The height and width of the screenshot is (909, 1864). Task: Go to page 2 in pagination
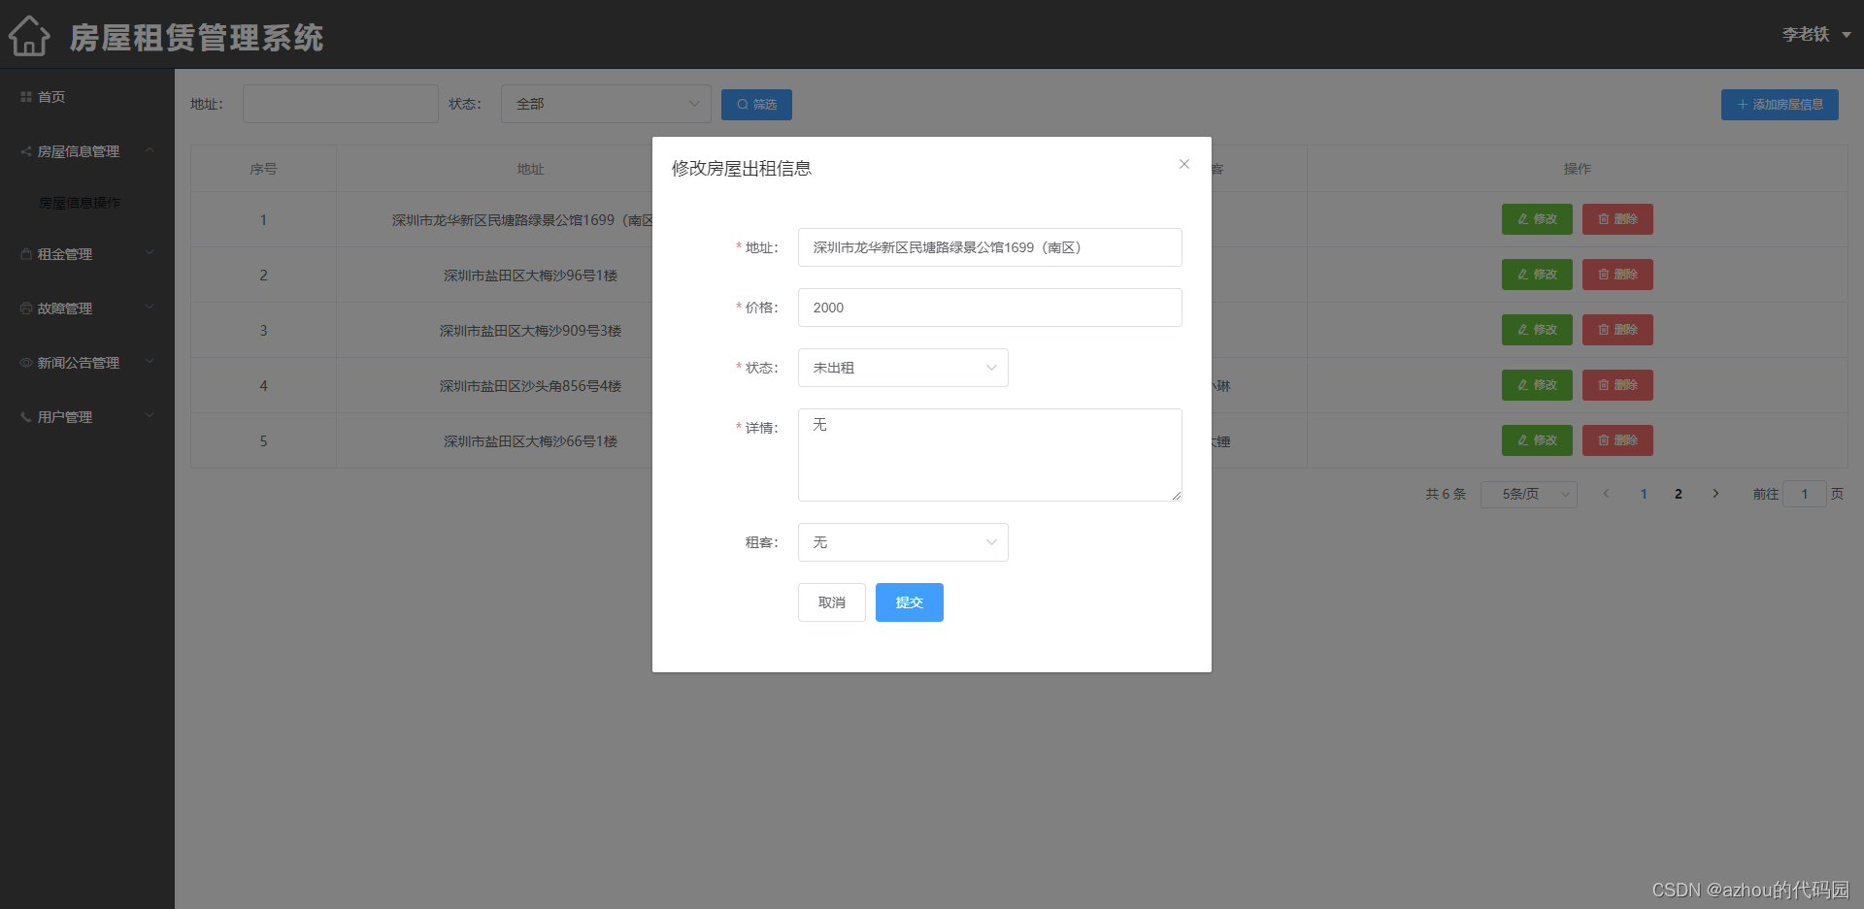[x=1679, y=494]
